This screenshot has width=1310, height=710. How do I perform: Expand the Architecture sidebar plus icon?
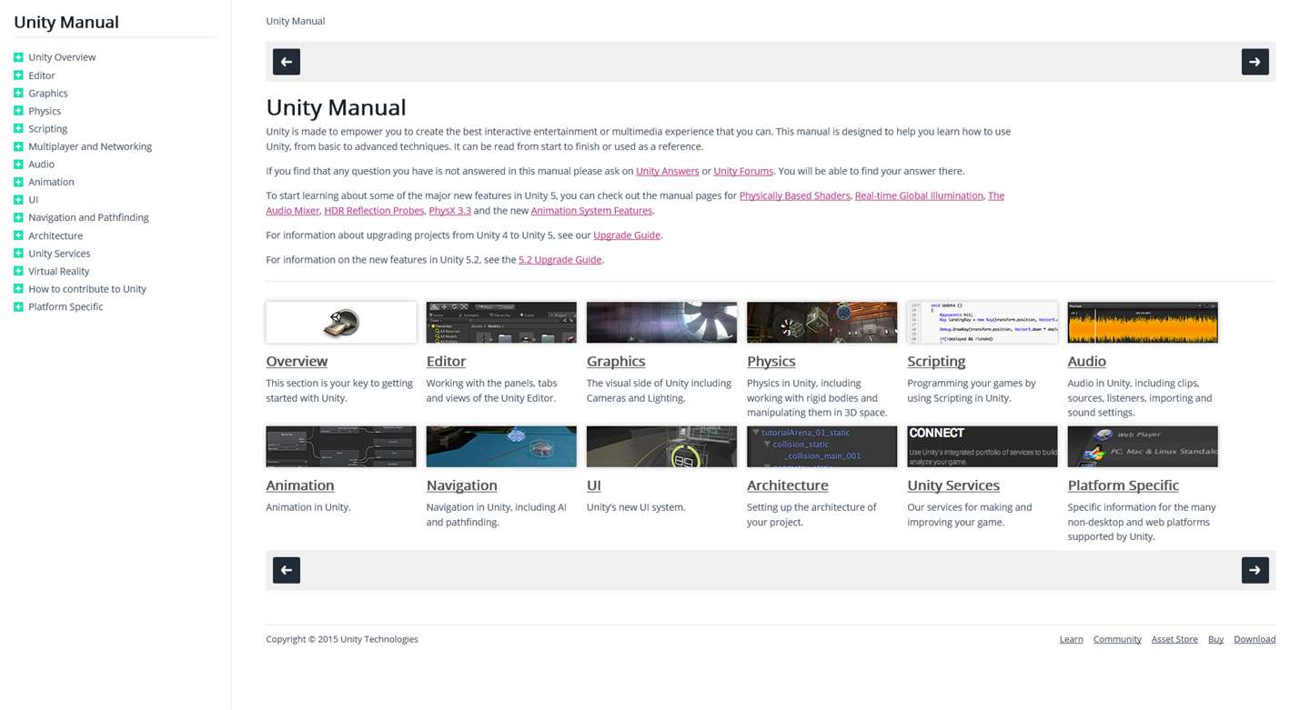(x=18, y=235)
